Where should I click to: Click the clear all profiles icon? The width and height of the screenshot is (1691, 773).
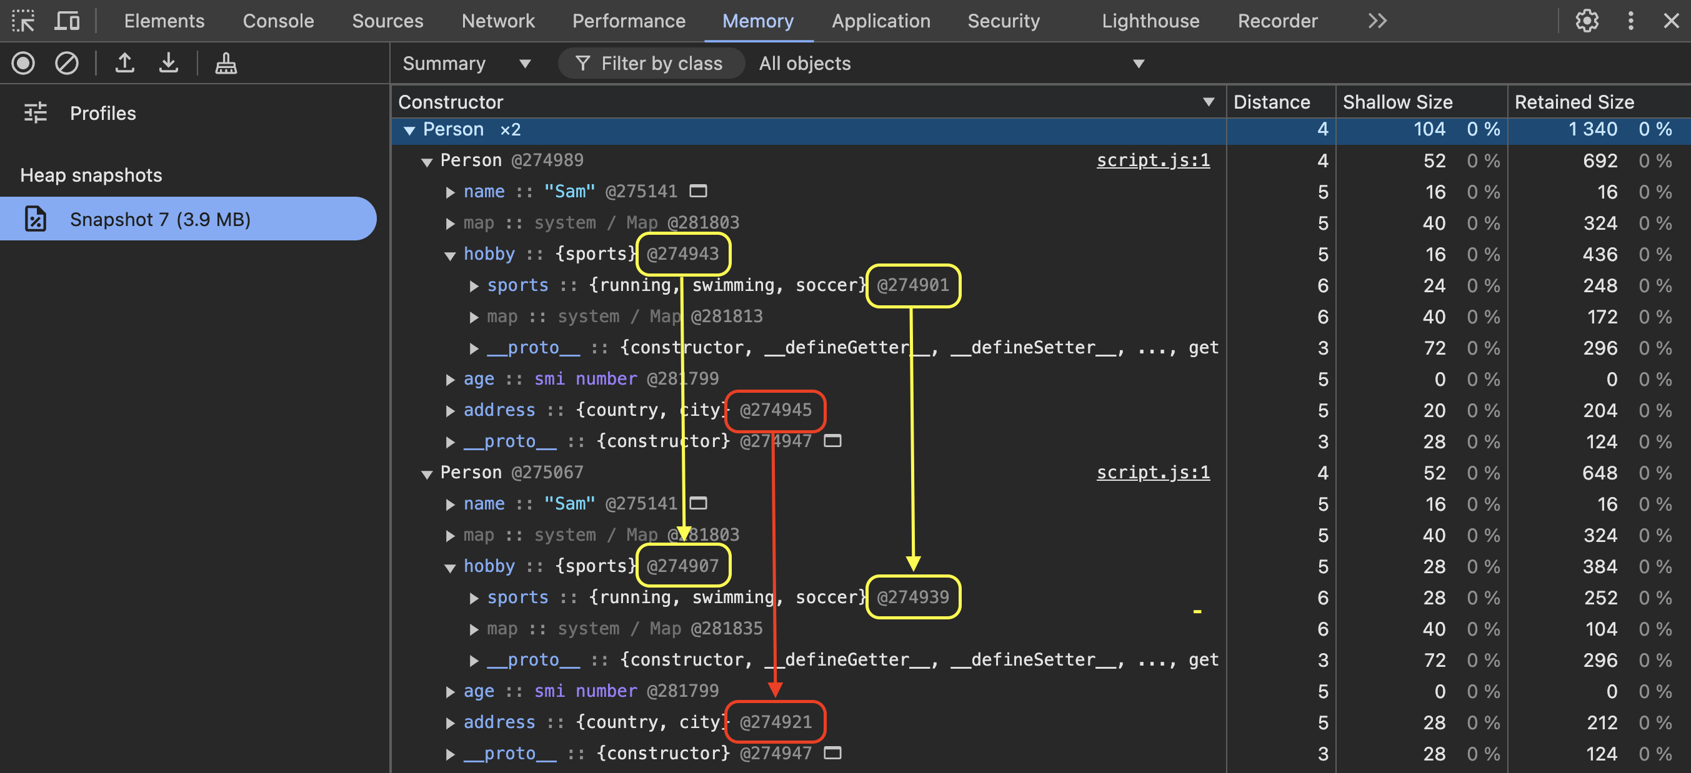coord(66,64)
